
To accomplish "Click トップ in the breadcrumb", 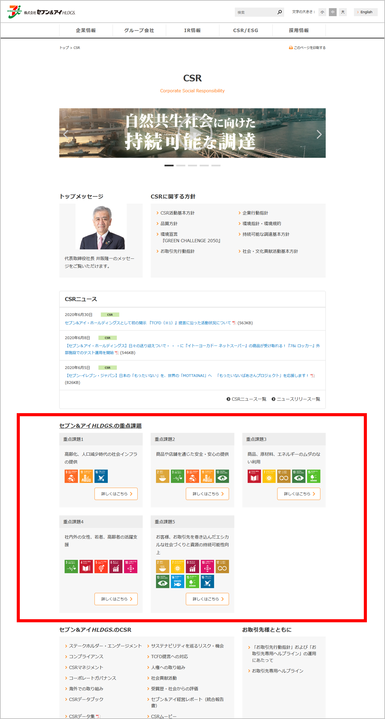I will [64, 48].
